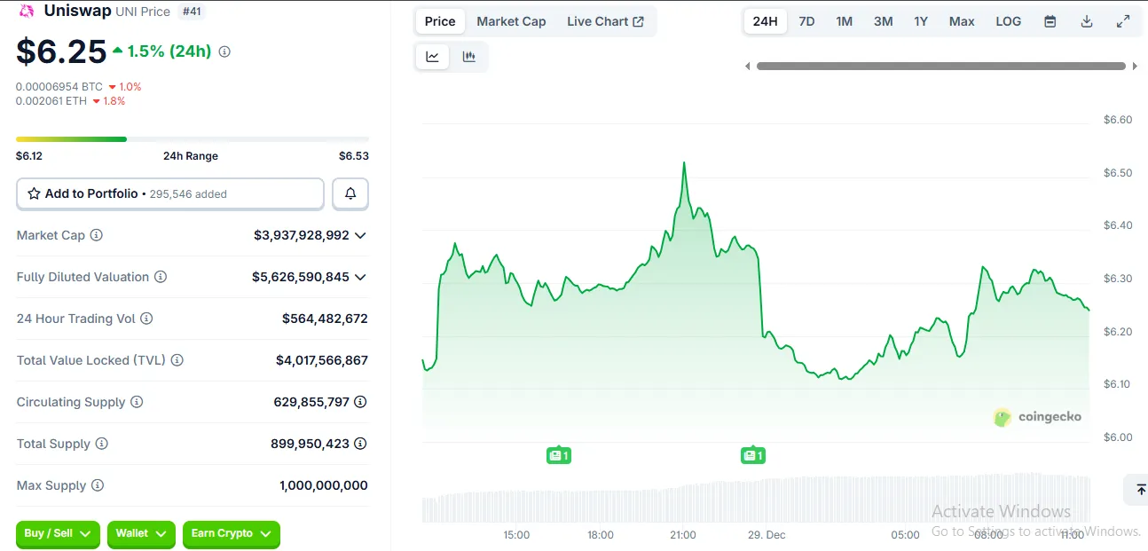This screenshot has height=551, width=1148.
Task: Switch to candlestick chart view
Action: (x=469, y=56)
